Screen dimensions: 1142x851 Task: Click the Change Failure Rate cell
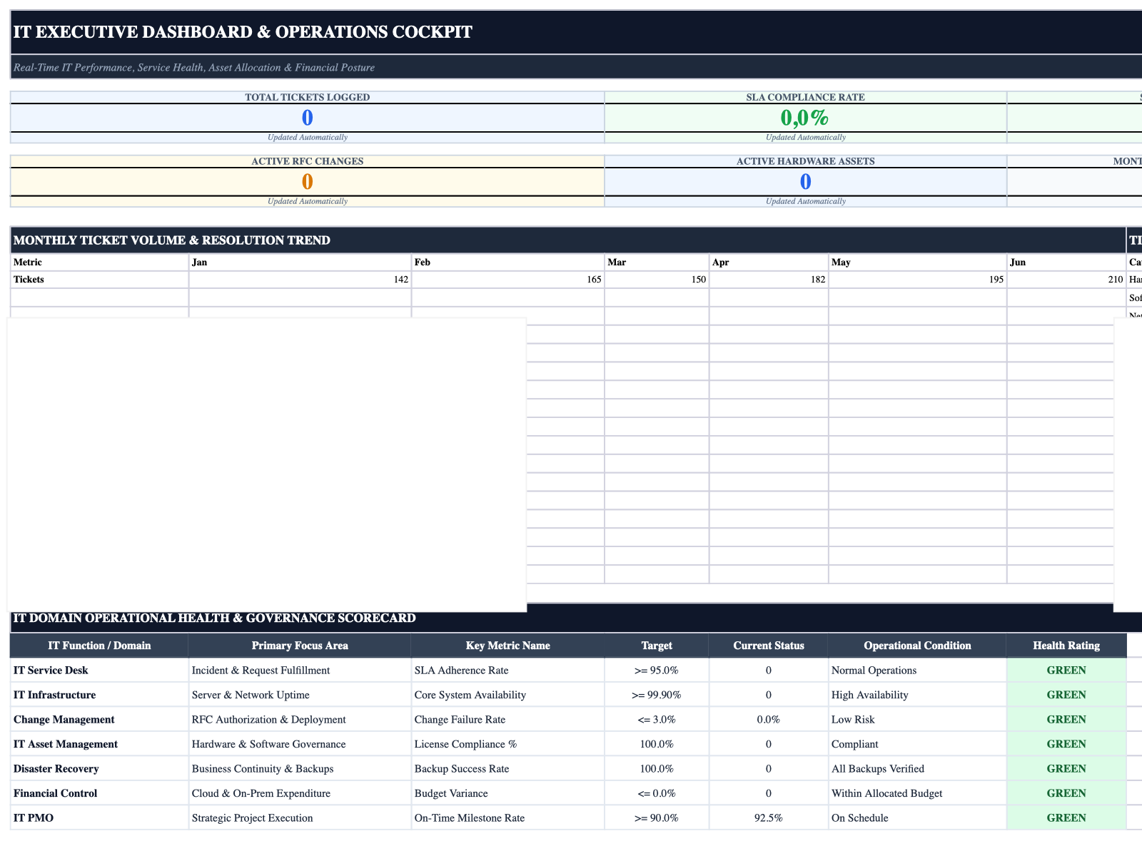click(x=508, y=720)
